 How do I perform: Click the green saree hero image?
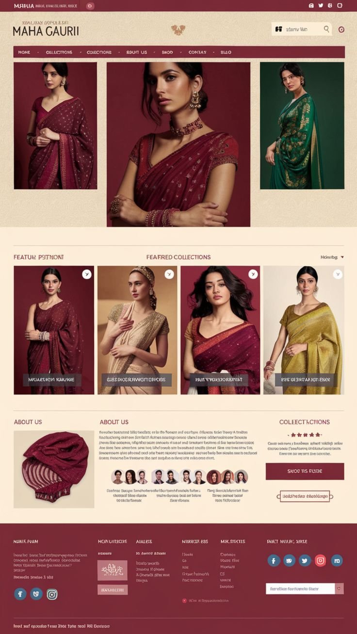click(x=302, y=126)
